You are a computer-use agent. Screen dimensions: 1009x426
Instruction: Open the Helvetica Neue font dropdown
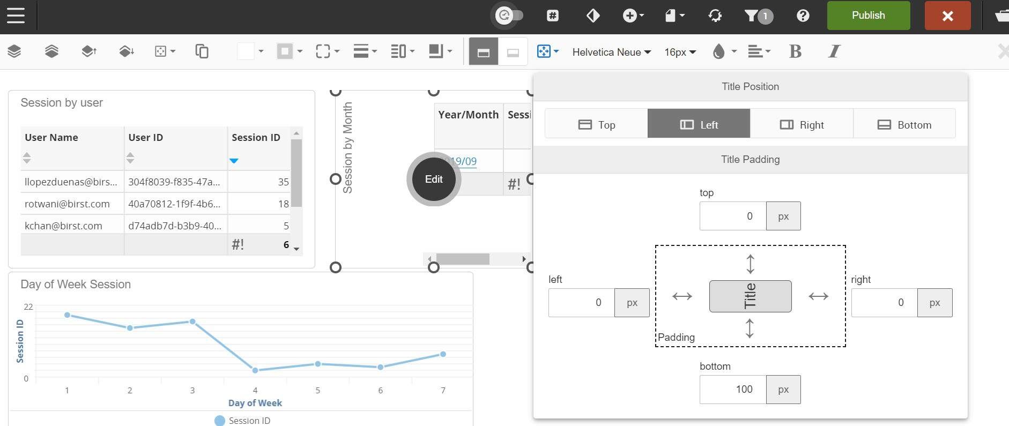611,52
